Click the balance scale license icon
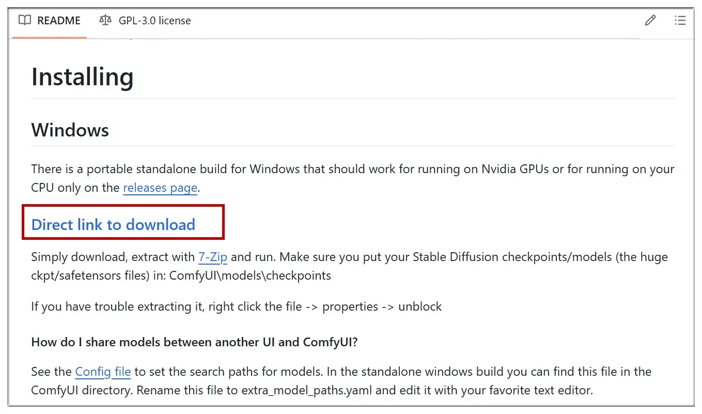Image resolution: width=702 pixels, height=414 pixels. pos(105,21)
